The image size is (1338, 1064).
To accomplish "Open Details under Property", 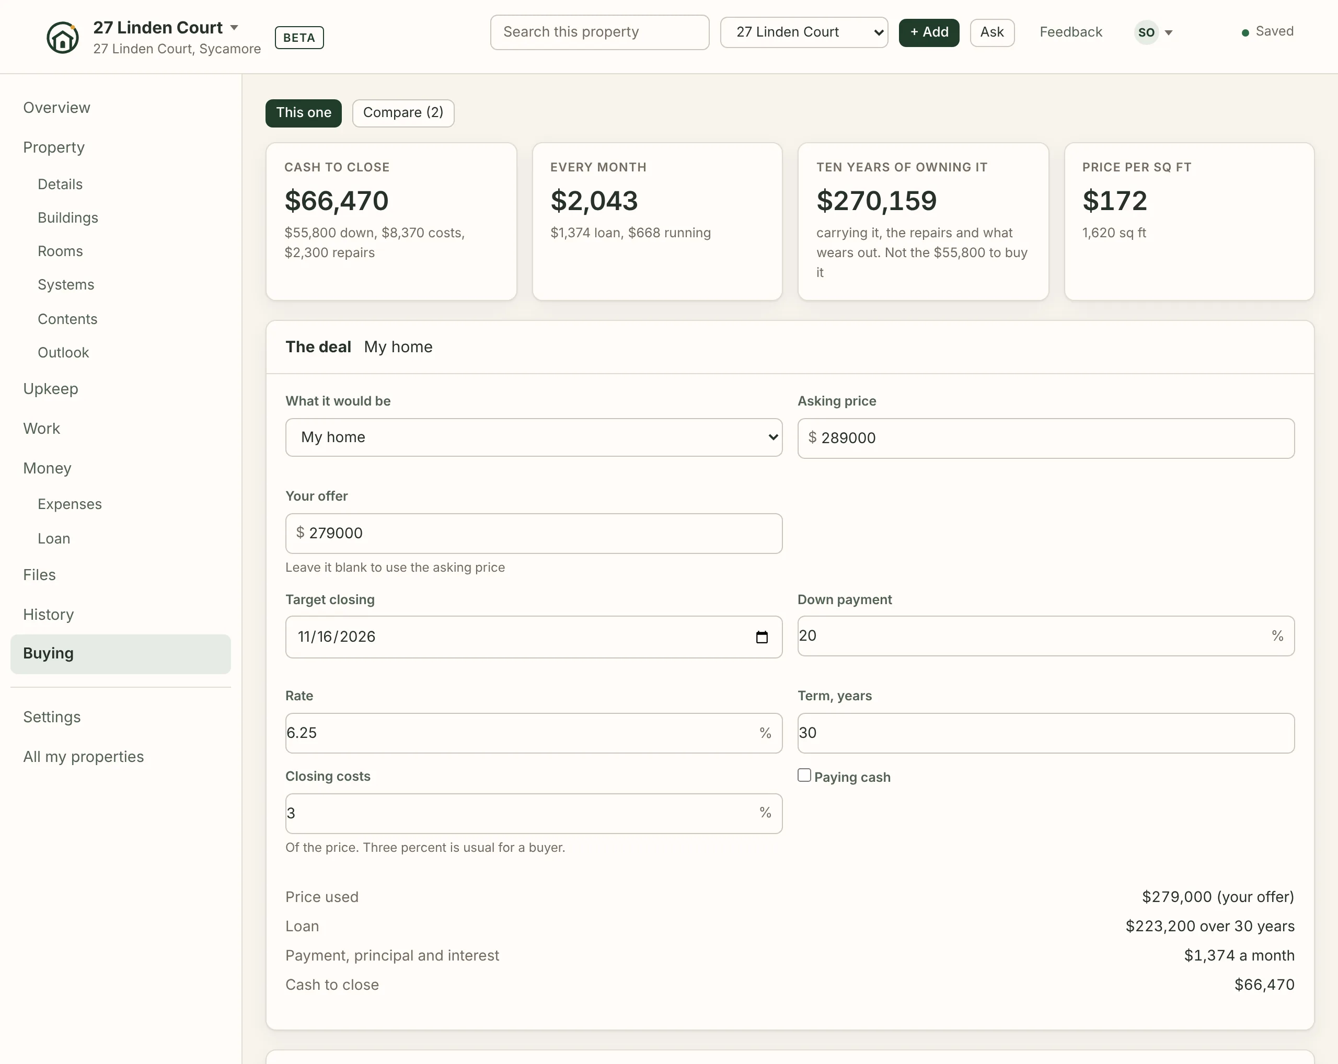I will pyautogui.click(x=60, y=184).
